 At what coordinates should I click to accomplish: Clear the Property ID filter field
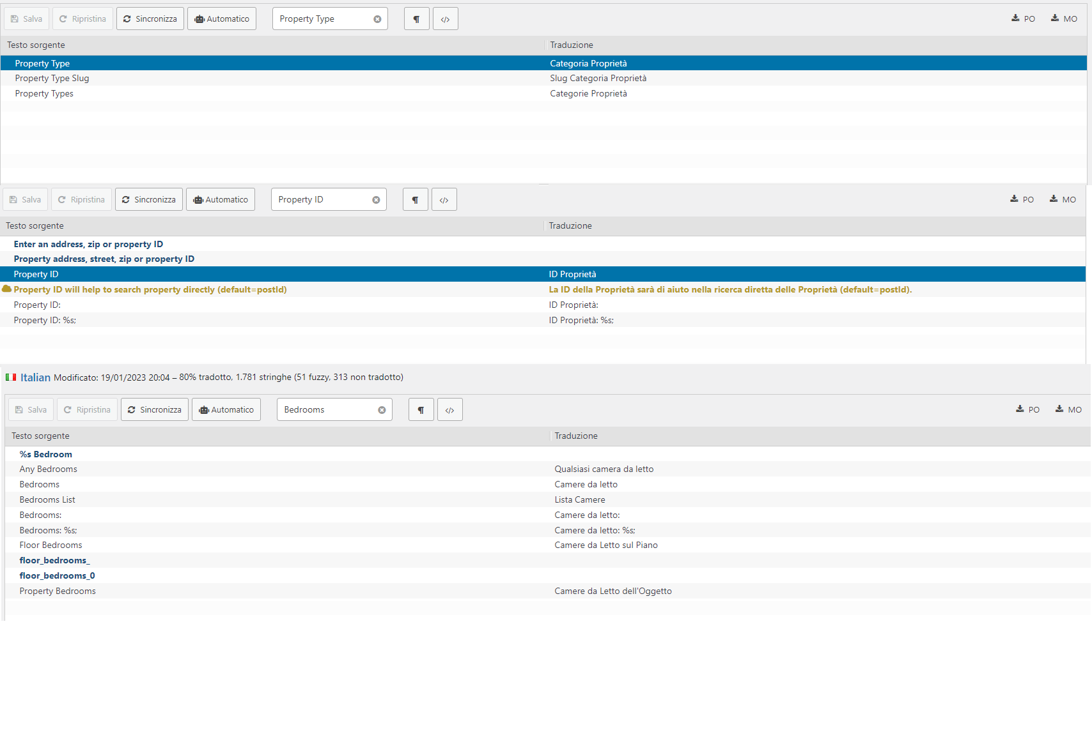pos(376,200)
